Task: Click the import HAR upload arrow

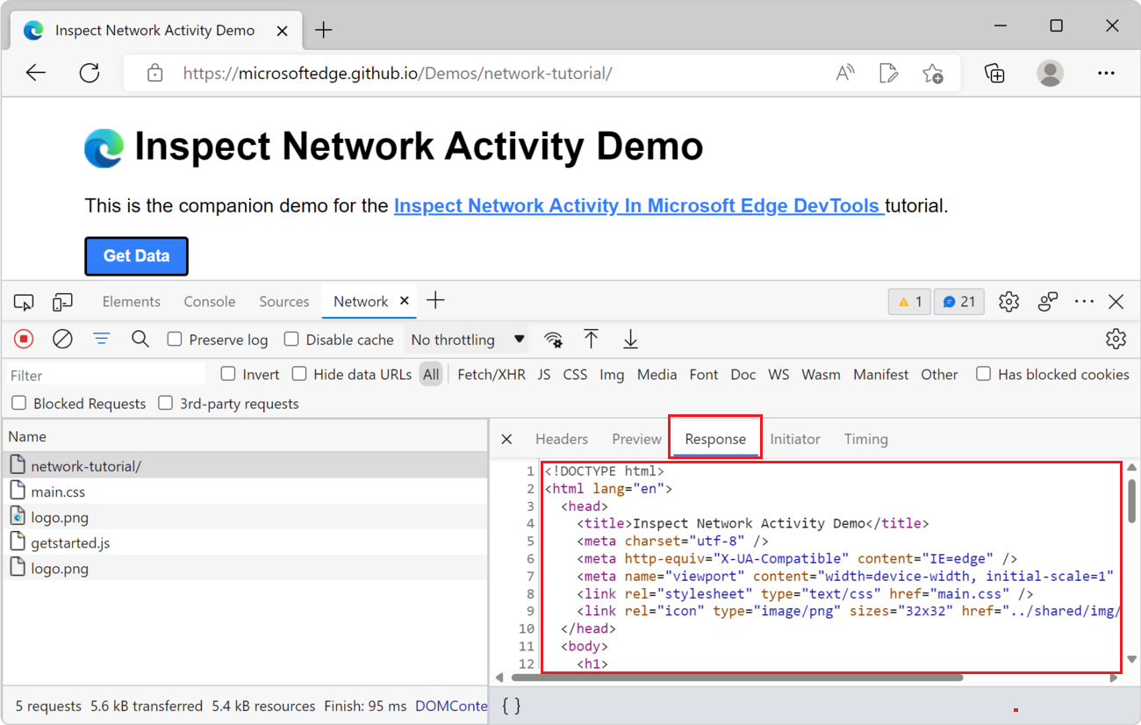Action: click(592, 339)
